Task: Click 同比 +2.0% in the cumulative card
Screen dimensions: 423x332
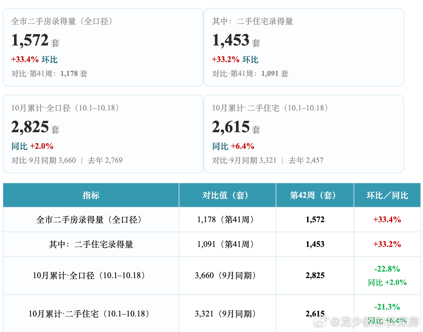Action: (32, 146)
